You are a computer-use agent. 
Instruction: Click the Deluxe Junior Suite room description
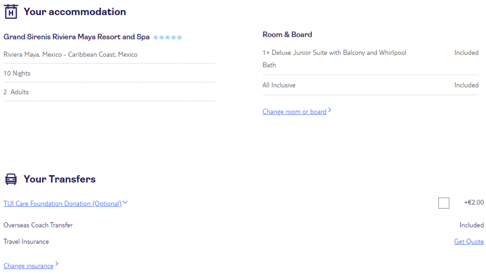tap(334, 59)
